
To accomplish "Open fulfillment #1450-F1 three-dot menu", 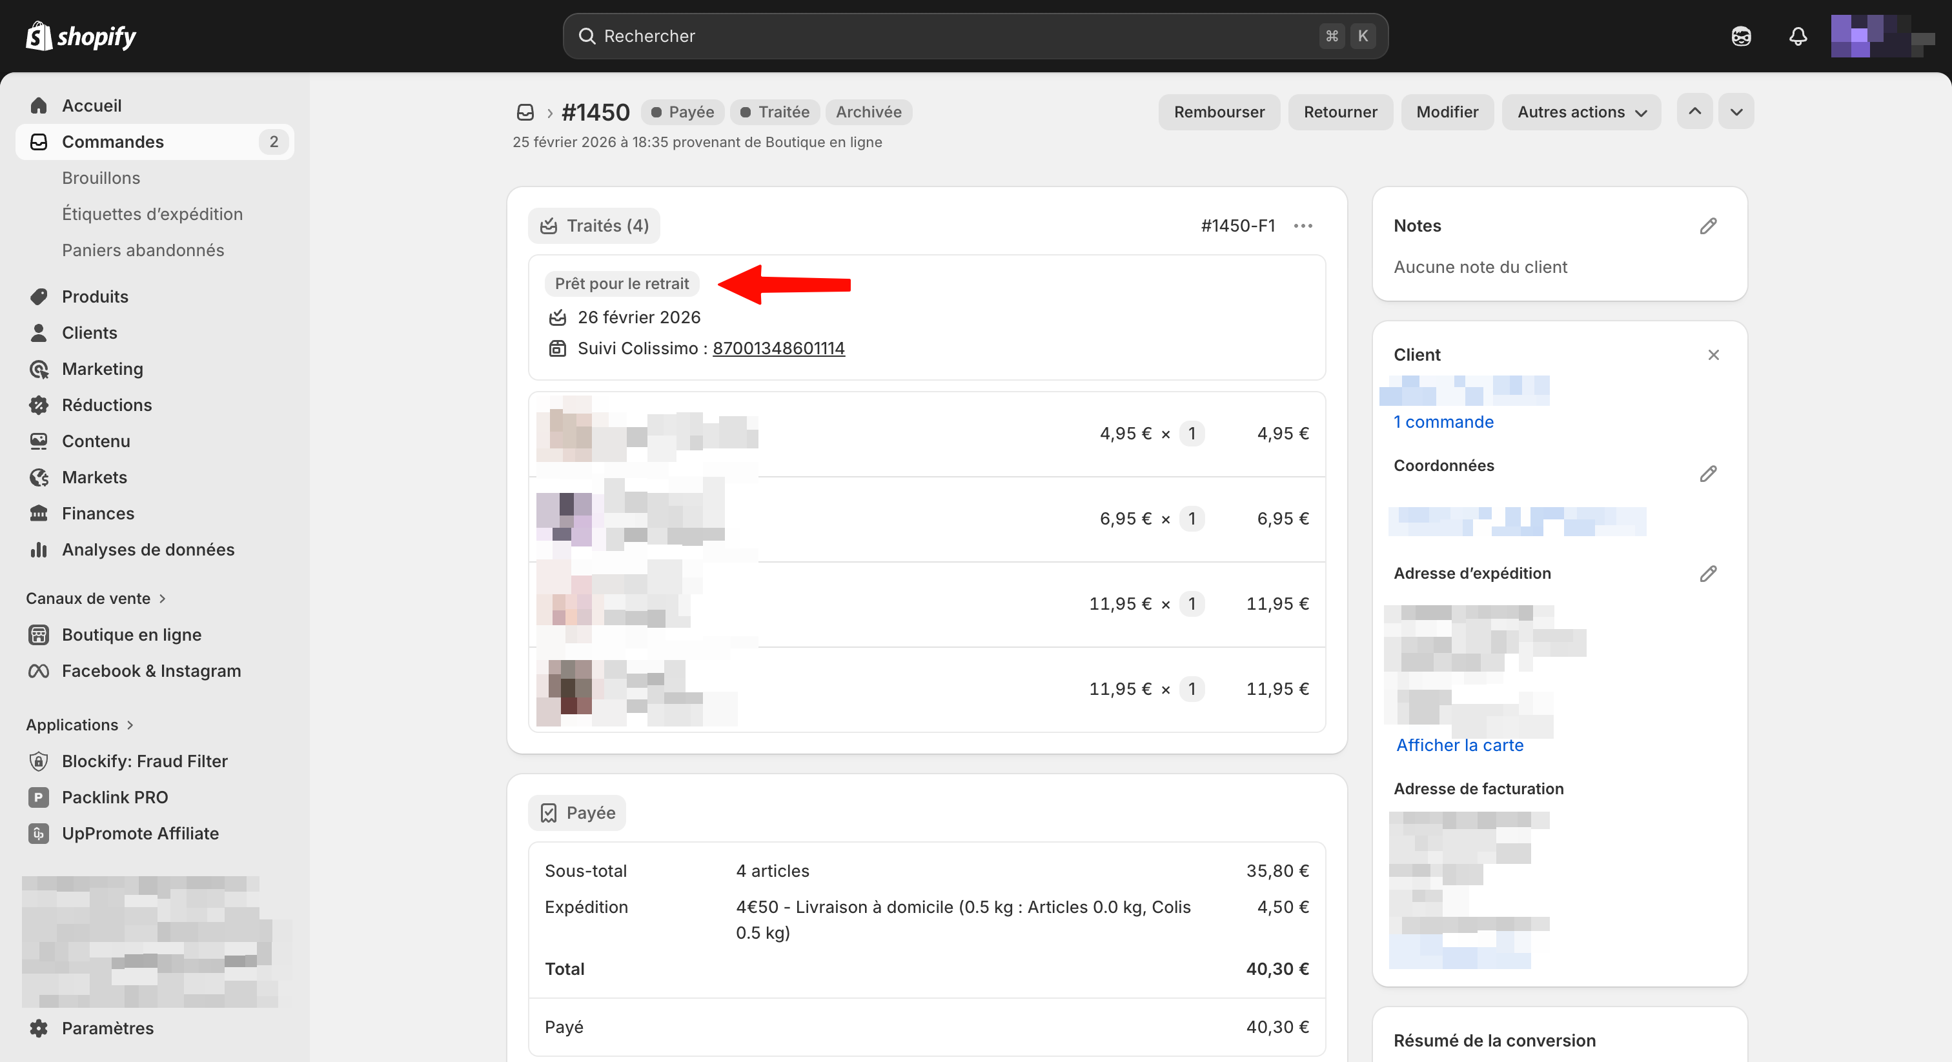I will pos(1303,226).
